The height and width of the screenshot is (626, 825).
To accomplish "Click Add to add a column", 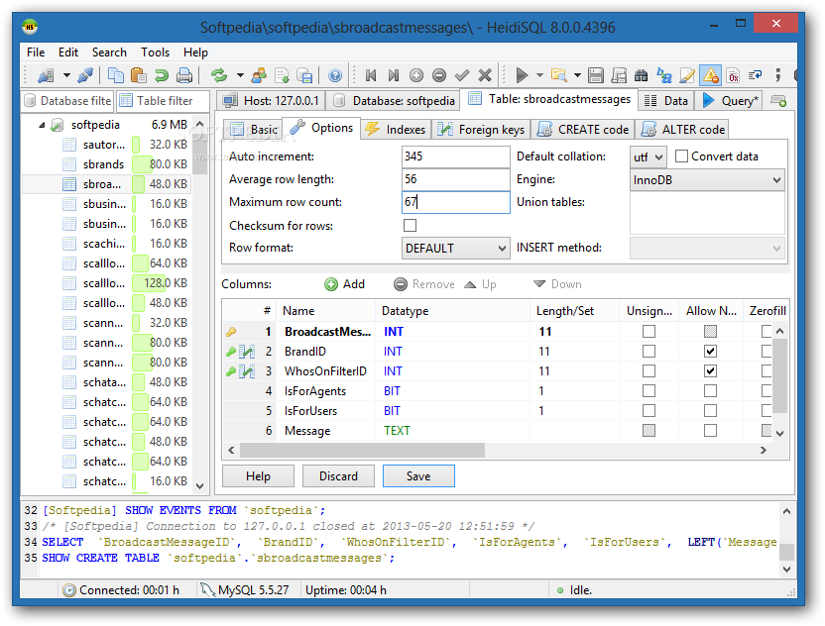I will 345,284.
